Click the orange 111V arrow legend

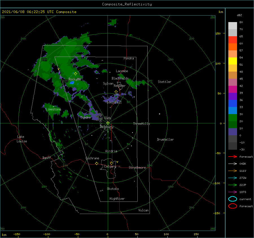[x=233, y=171]
